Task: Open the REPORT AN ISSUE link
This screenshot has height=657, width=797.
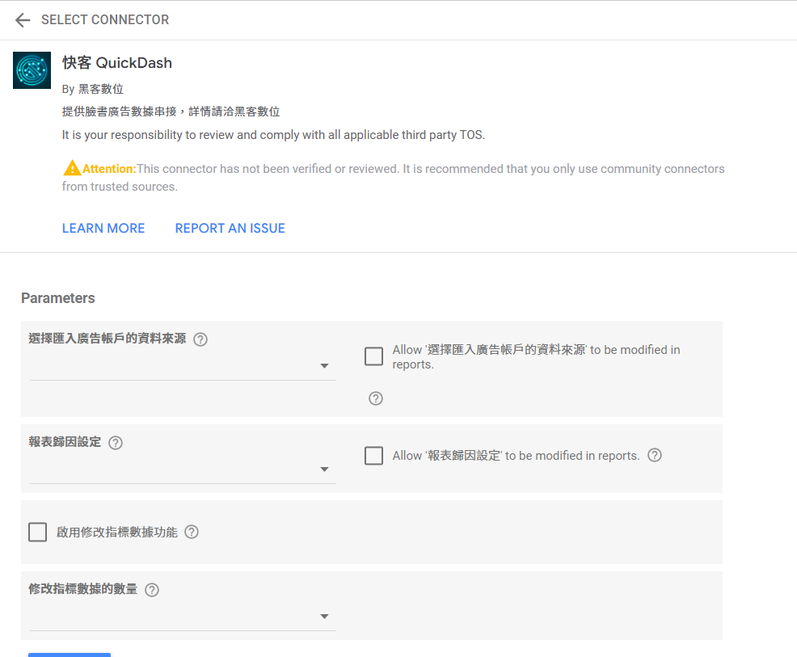Action: click(230, 228)
